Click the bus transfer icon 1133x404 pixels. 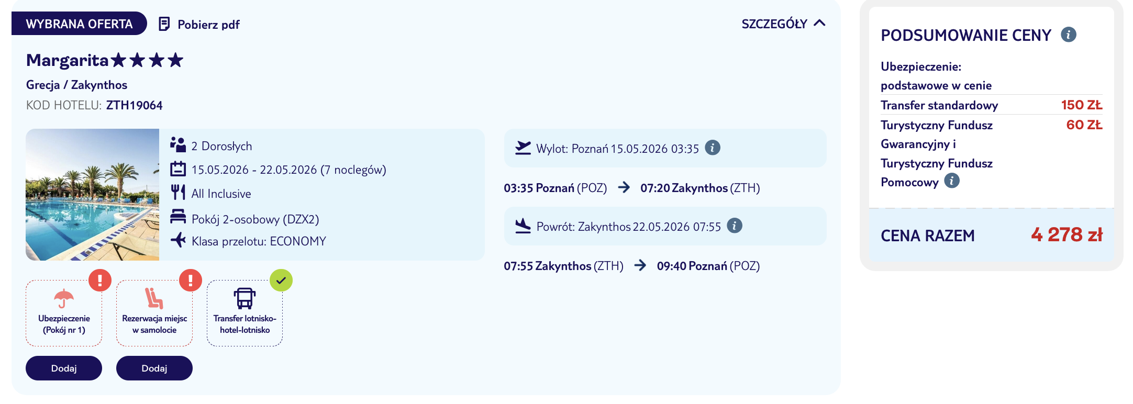245,298
